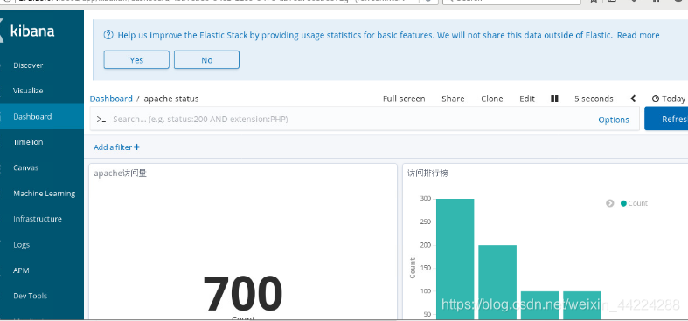The height and width of the screenshot is (321, 688).
Task: Click the Options link in the search bar
Action: point(614,120)
